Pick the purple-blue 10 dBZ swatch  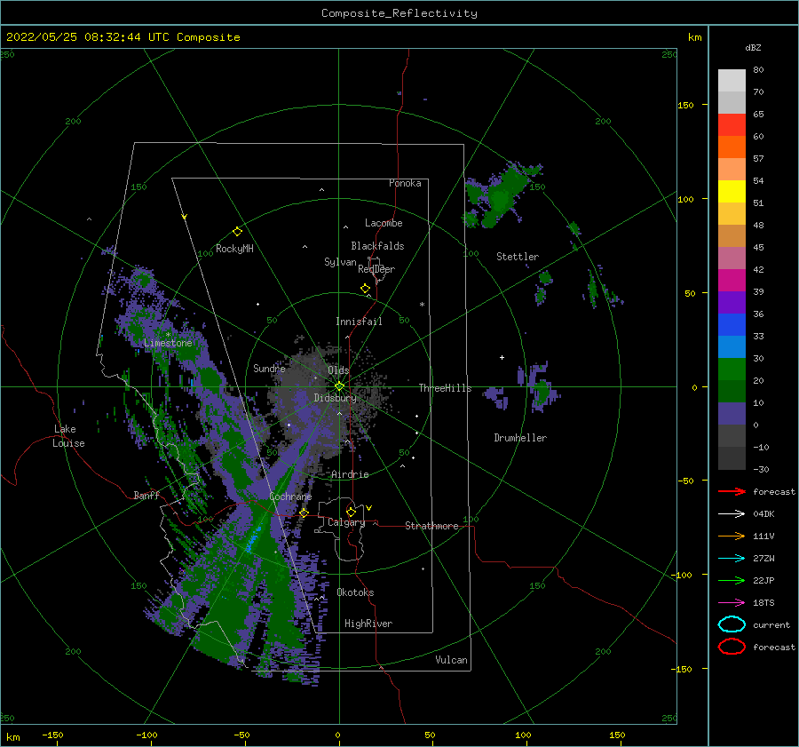[732, 413]
